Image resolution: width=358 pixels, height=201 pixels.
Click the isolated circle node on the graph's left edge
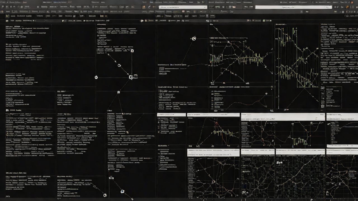[x=96, y=77]
